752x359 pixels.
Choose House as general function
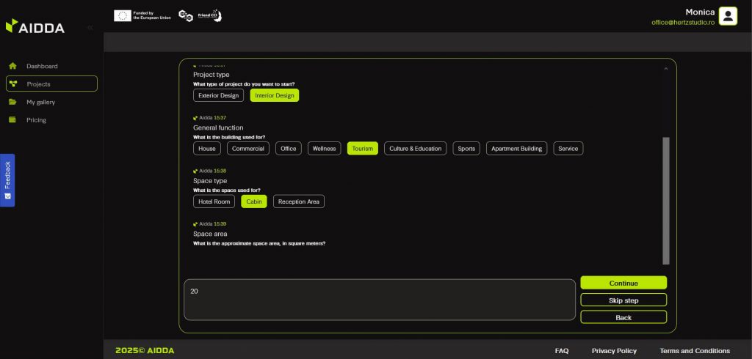(x=207, y=149)
